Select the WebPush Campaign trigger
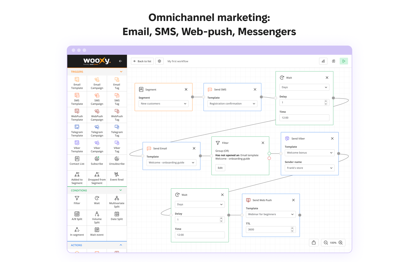Screen dimensions: 419x262 pyautogui.click(x=97, y=115)
